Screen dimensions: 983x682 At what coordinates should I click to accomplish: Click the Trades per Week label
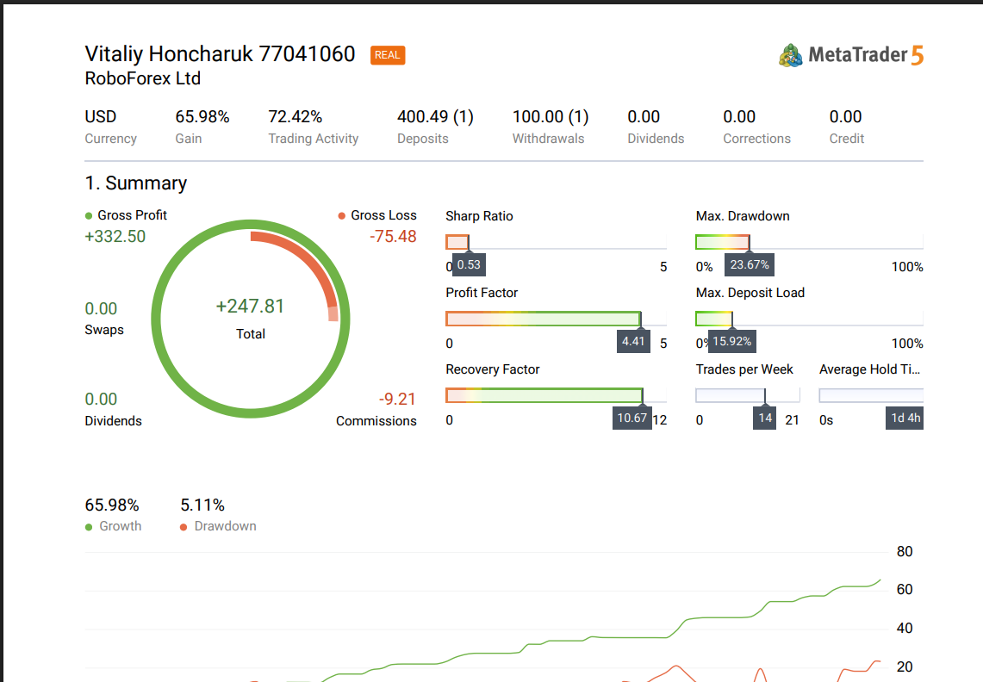[x=744, y=369]
